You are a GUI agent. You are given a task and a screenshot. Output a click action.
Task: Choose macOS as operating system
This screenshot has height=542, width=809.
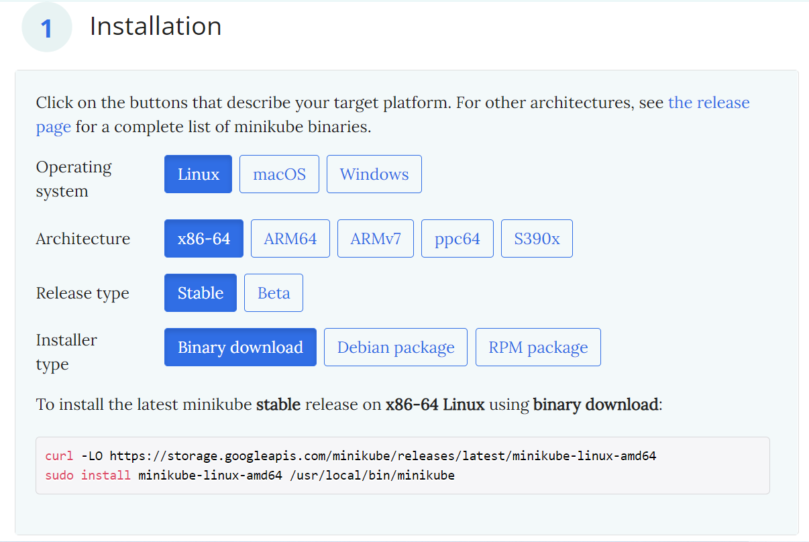tap(279, 174)
